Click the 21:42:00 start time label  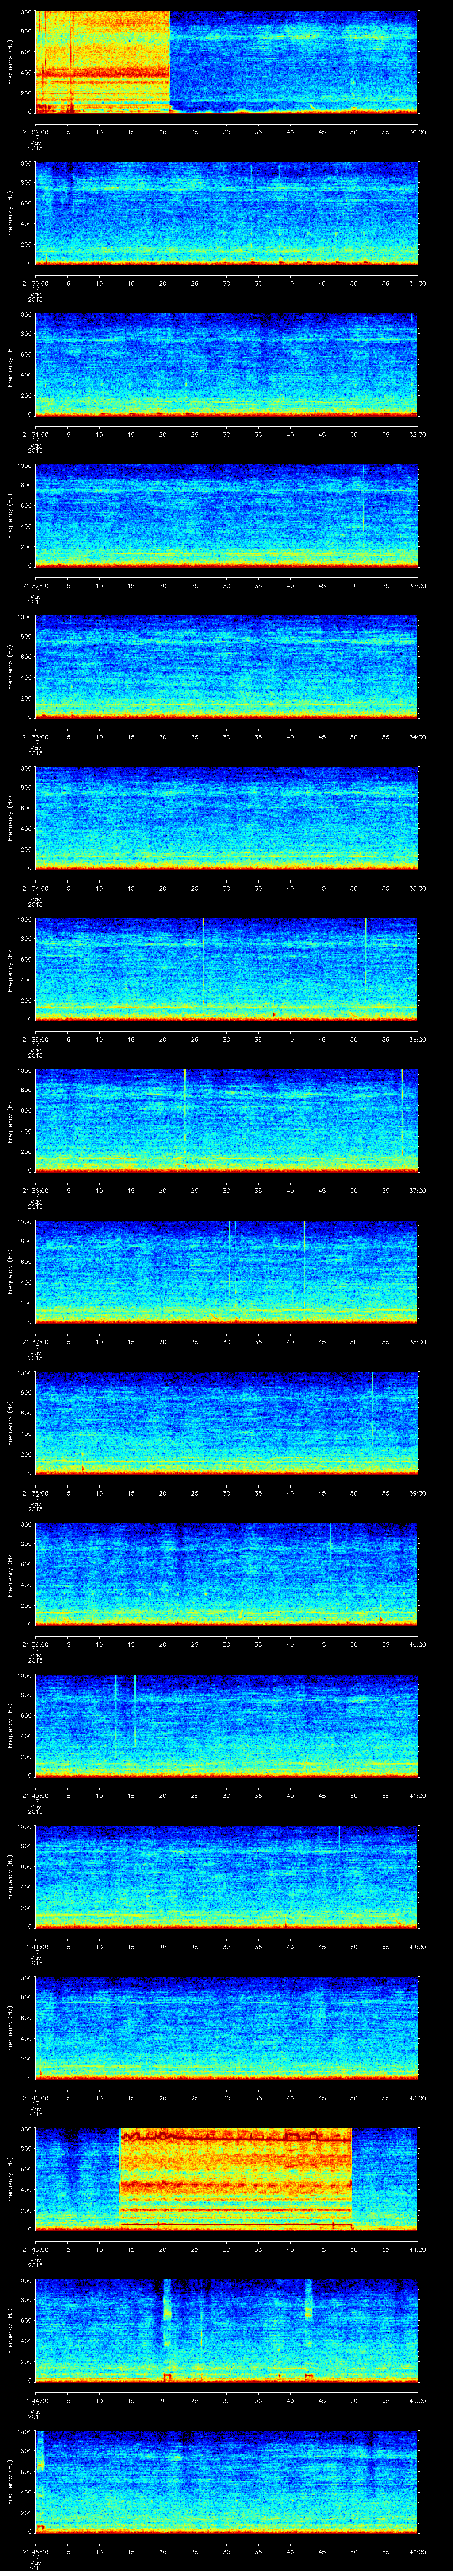[x=35, y=2098]
